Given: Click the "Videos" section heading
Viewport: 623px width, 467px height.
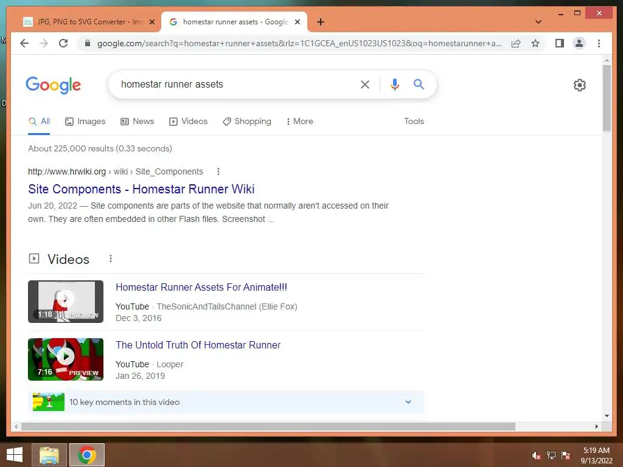Looking at the screenshot, I should pos(68,259).
